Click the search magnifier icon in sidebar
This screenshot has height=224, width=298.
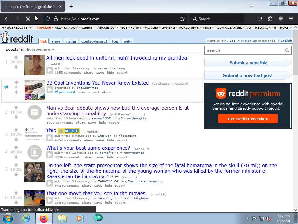tap(287, 50)
